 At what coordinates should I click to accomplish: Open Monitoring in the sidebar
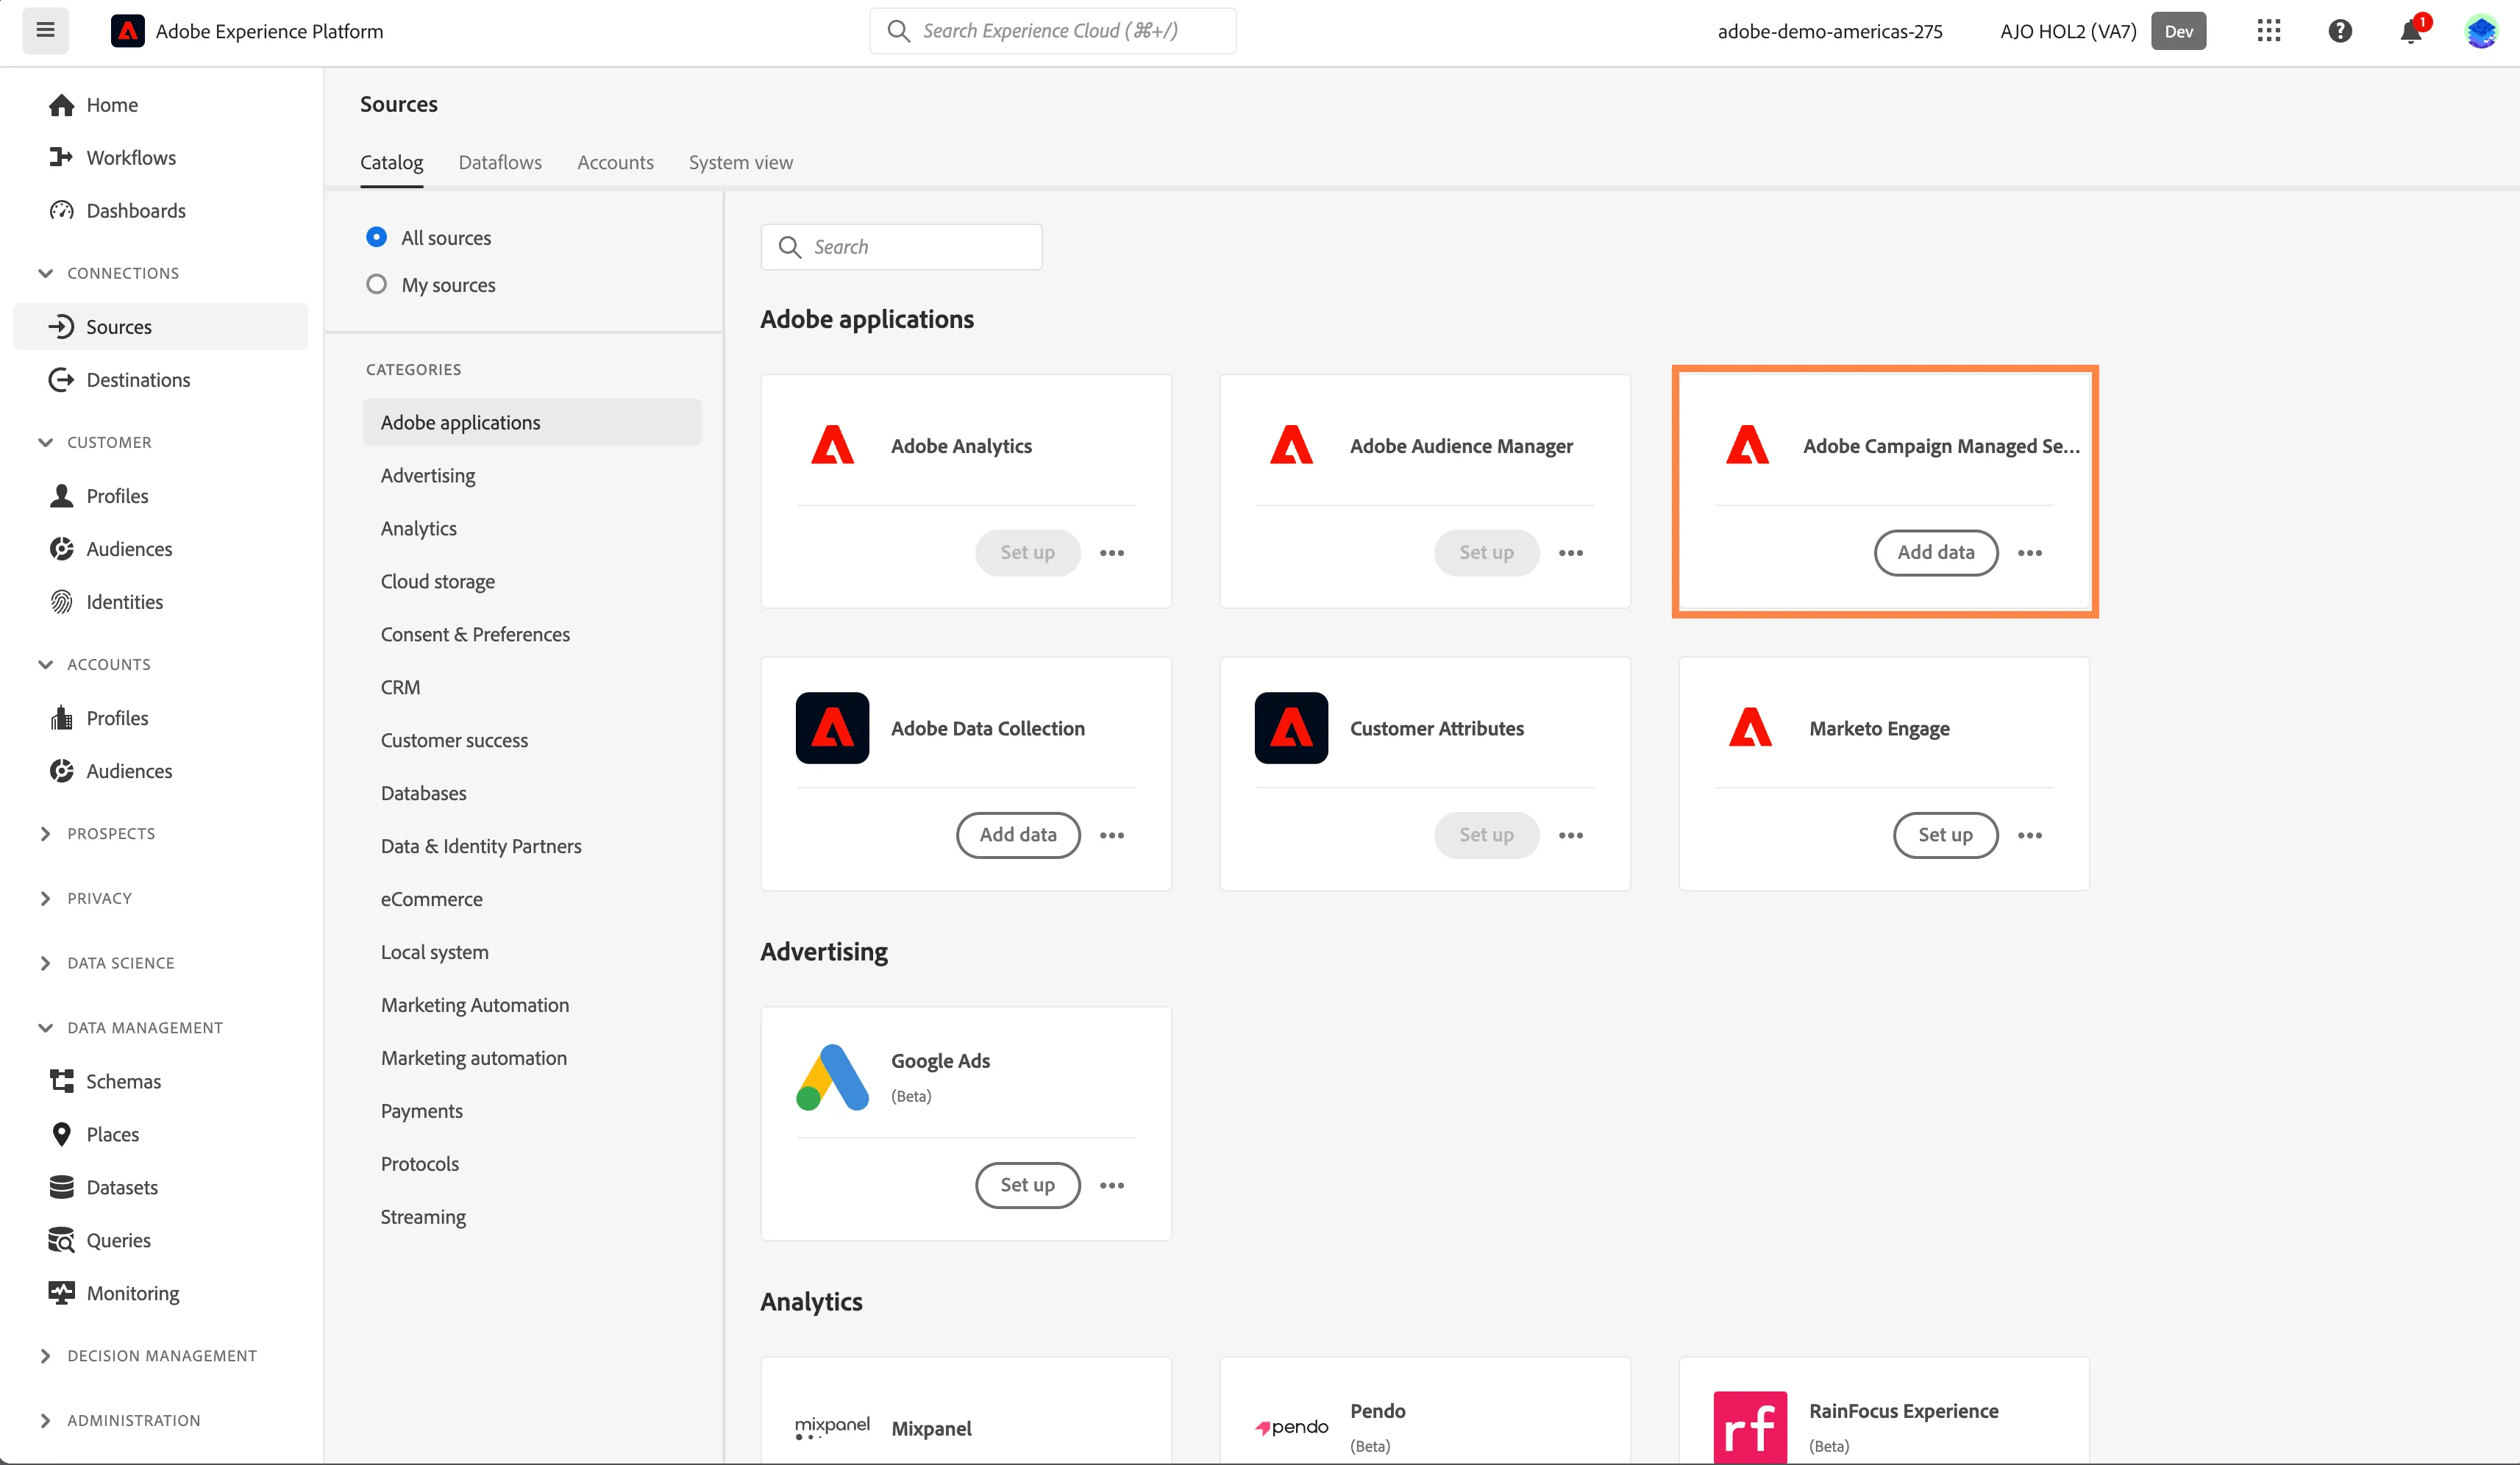tap(133, 1293)
